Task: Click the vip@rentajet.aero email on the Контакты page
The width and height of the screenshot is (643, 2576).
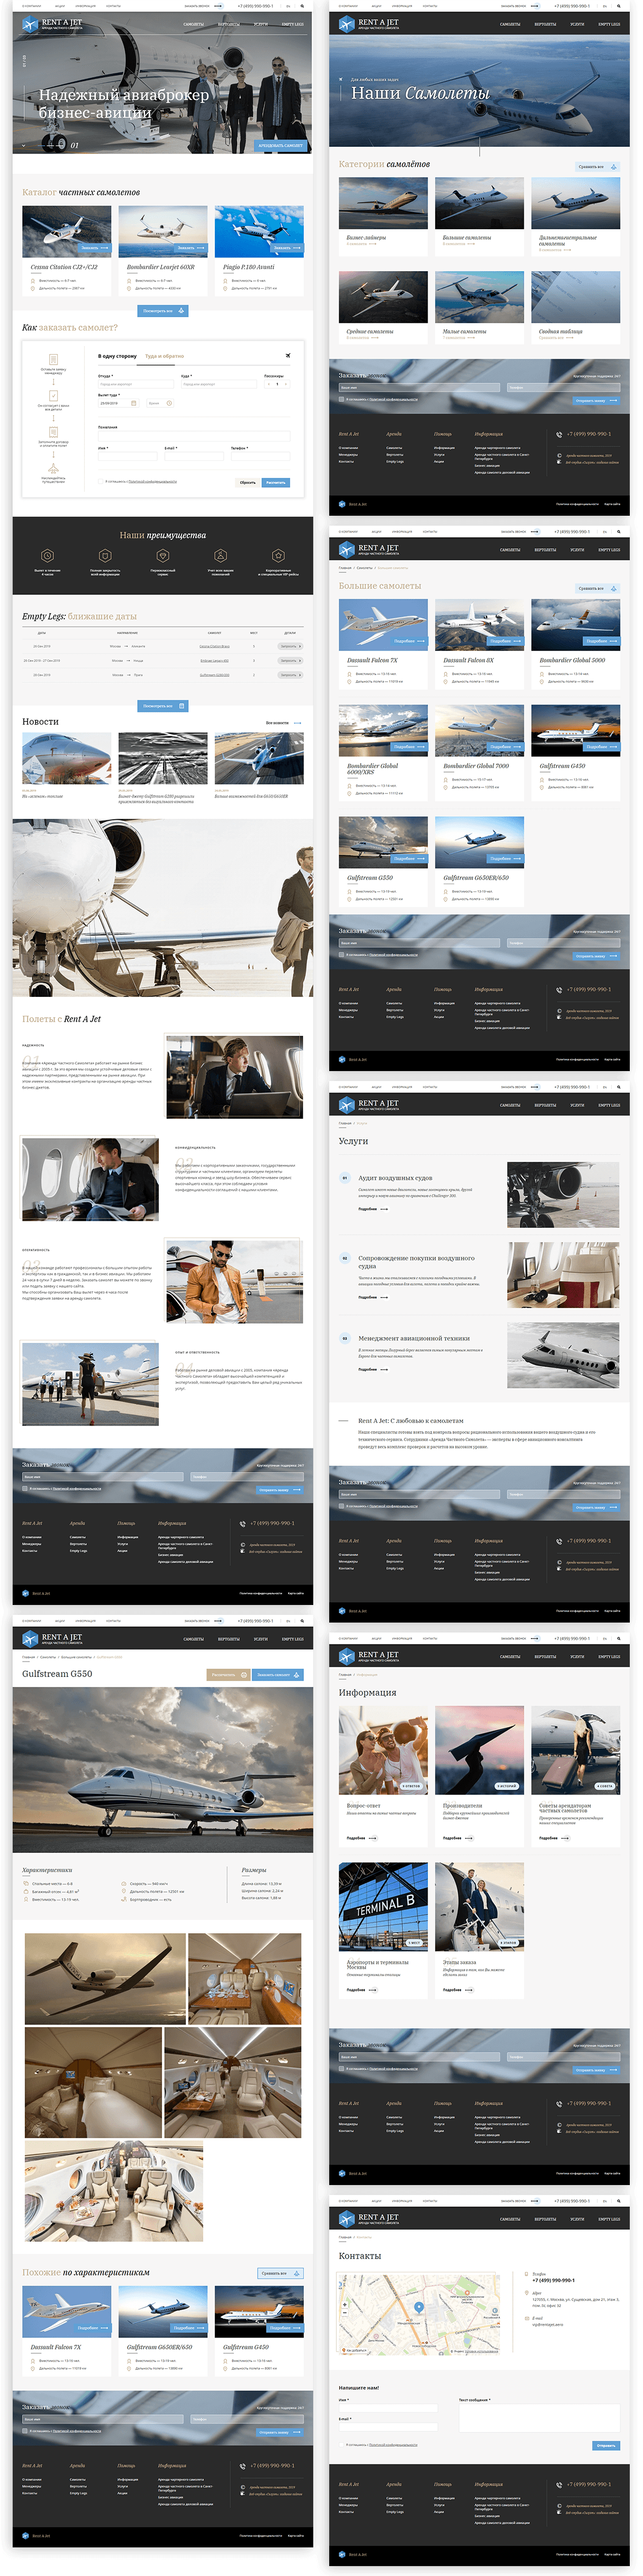Action: click(x=548, y=2325)
